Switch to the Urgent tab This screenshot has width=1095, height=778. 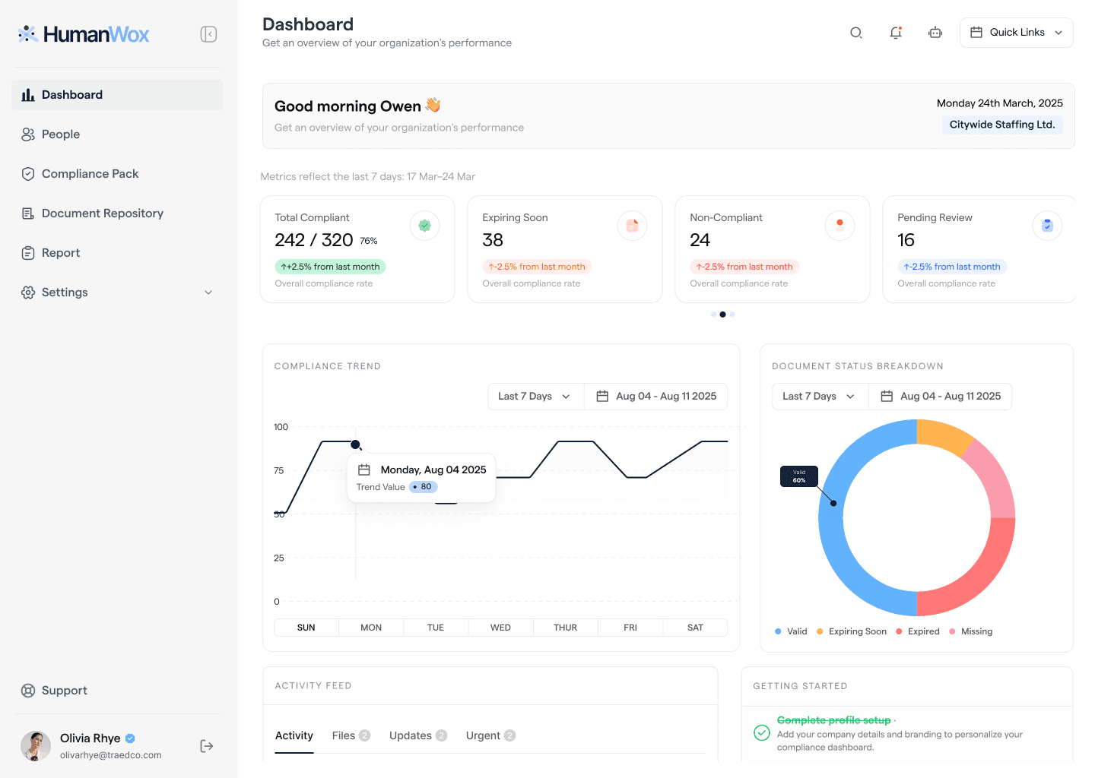[x=491, y=735]
